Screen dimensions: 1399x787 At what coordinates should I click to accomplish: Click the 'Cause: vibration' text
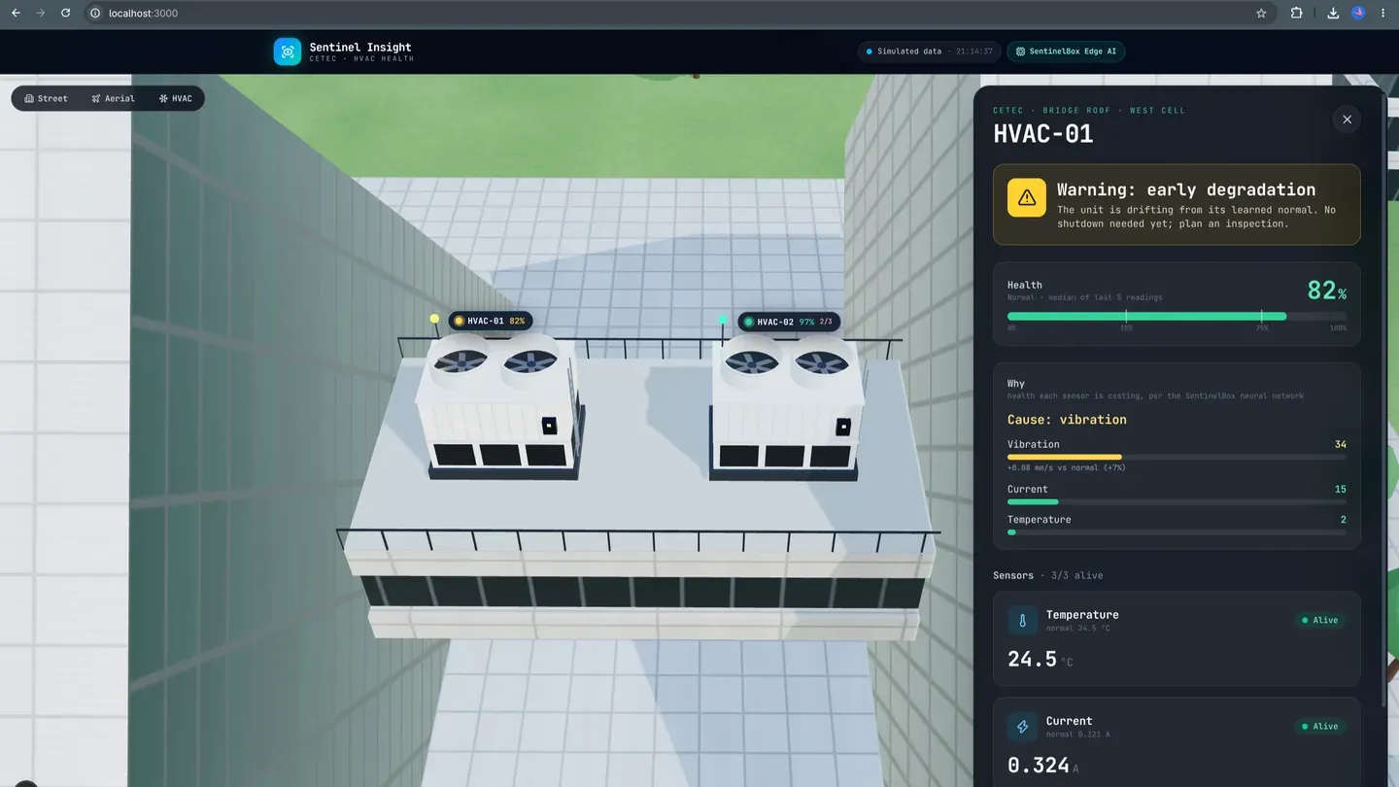tap(1067, 420)
